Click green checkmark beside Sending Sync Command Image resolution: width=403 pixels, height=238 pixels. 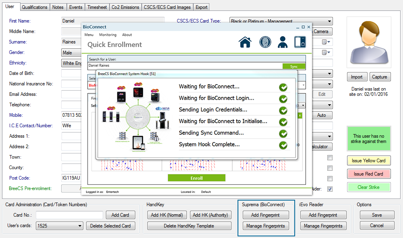(283, 133)
